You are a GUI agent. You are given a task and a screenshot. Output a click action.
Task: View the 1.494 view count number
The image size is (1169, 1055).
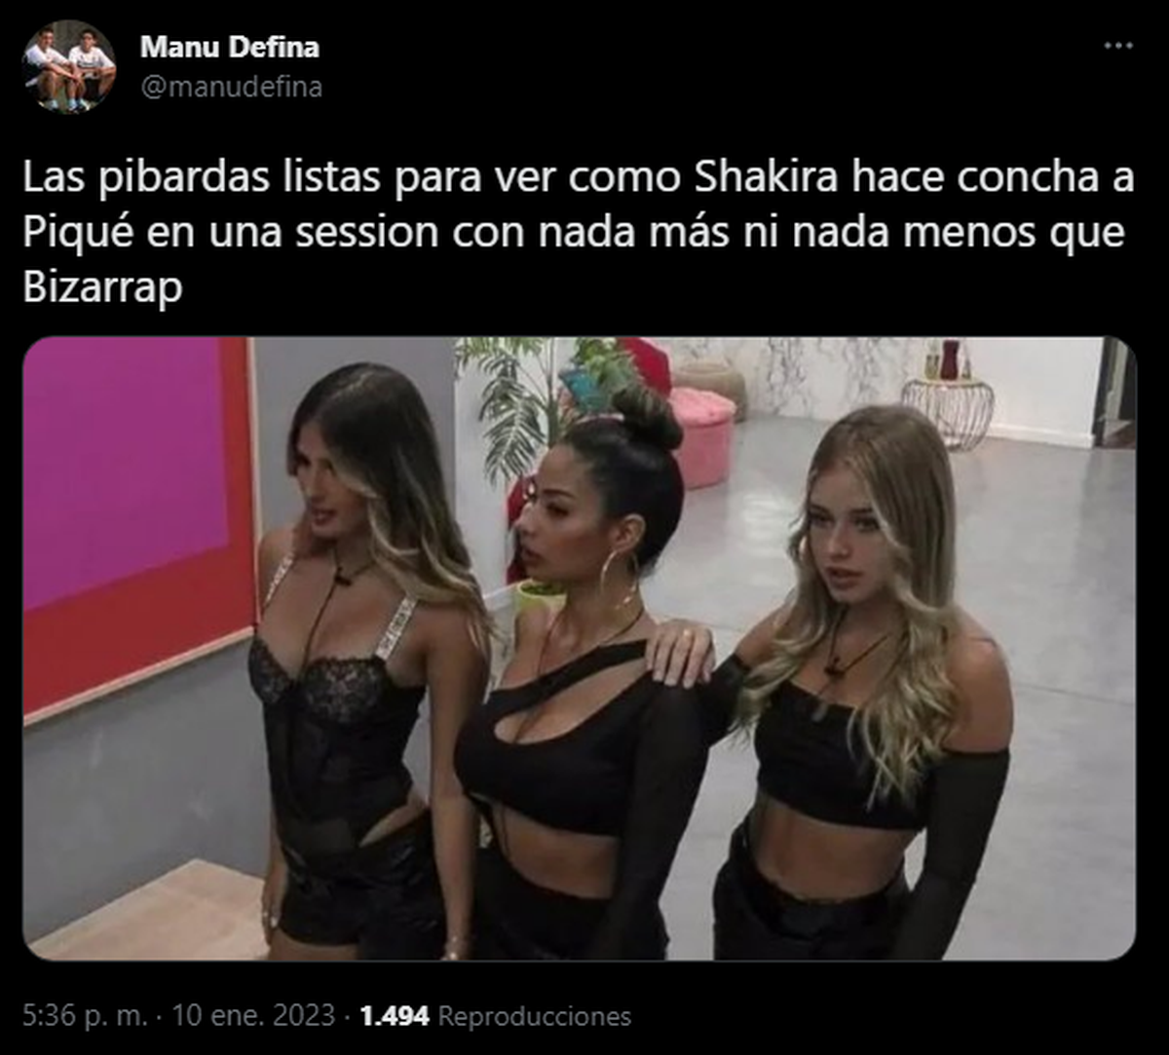(395, 1016)
